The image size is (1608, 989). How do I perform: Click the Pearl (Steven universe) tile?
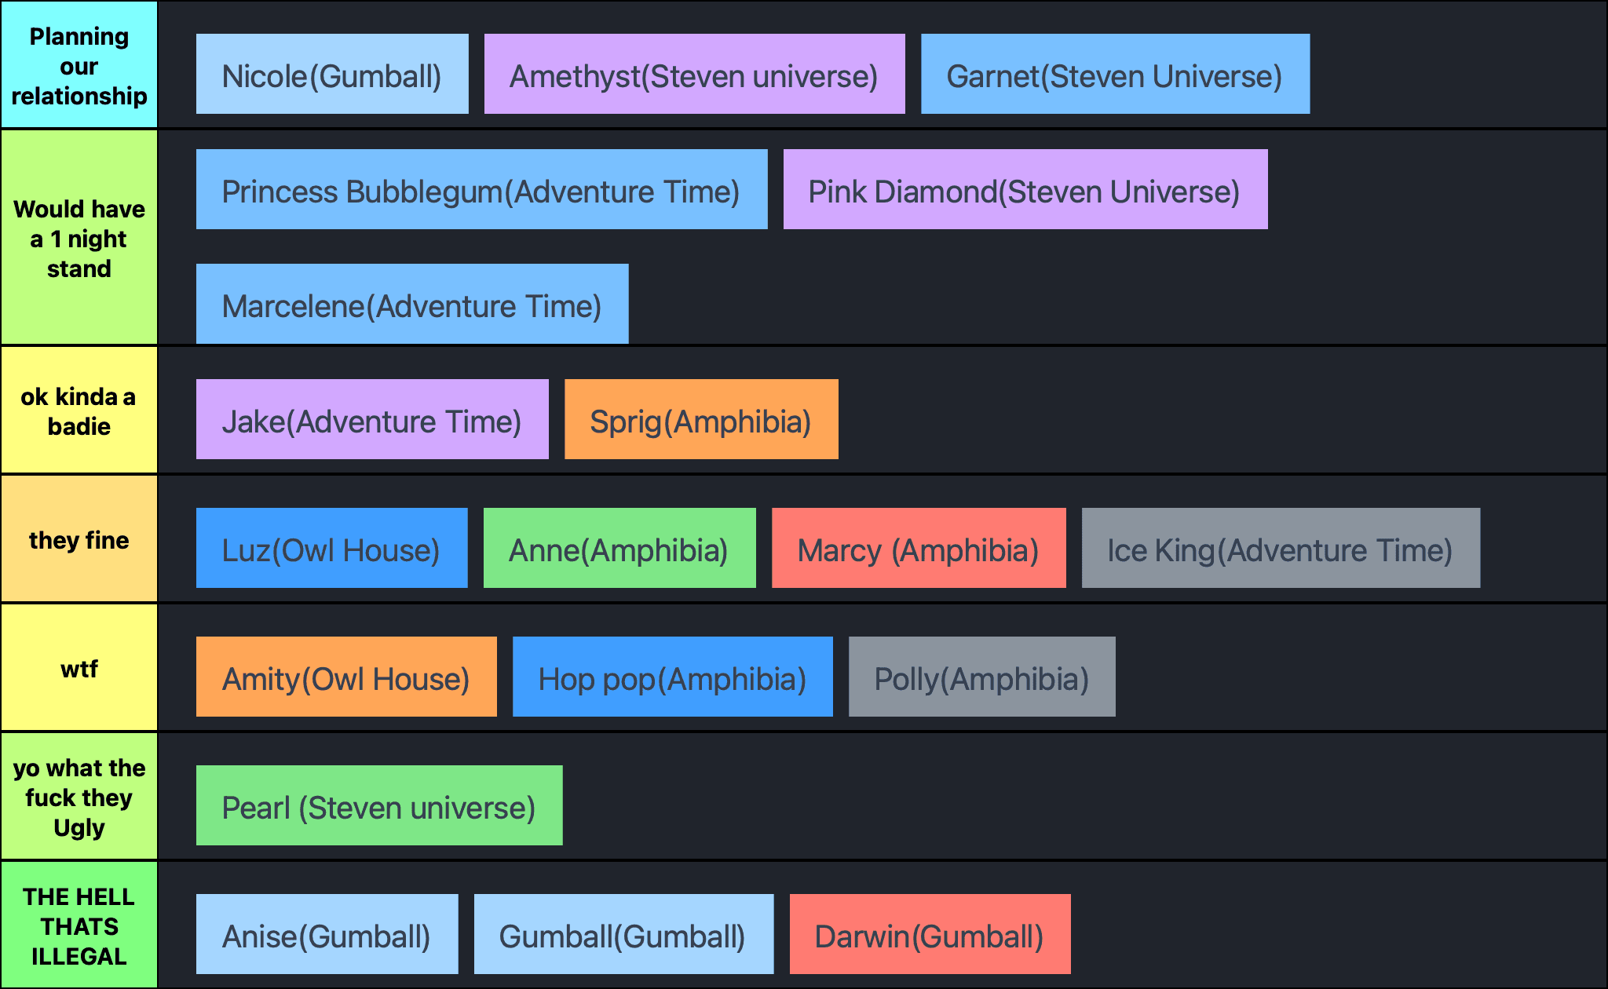point(379,805)
